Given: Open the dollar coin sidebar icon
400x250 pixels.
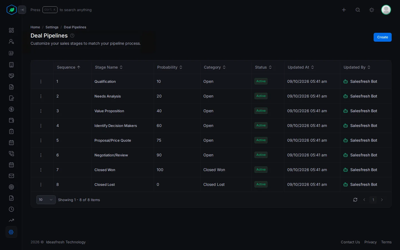Looking at the screenshot, I should tap(11, 109).
